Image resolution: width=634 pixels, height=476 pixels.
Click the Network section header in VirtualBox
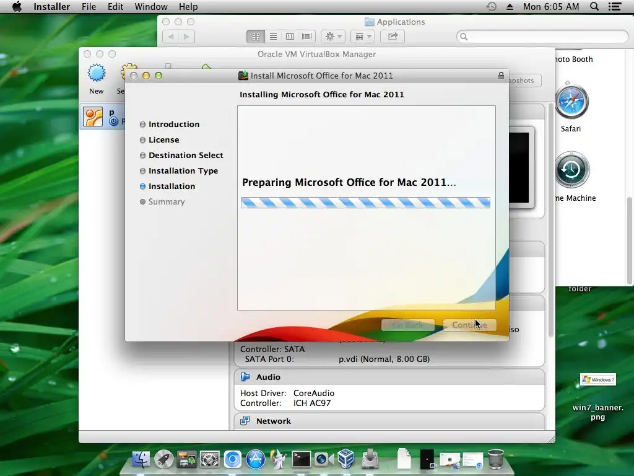pos(389,421)
